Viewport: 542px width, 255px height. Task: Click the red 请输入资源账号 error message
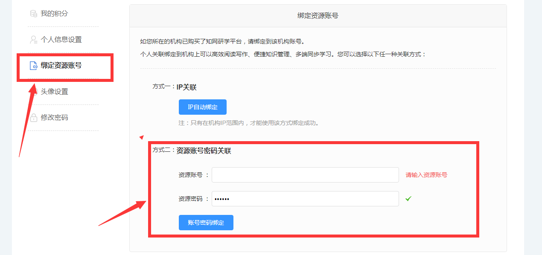426,175
